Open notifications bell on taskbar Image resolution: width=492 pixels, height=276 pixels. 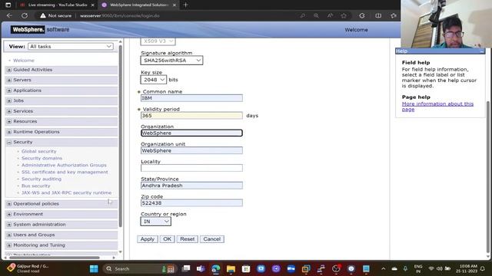tap(483, 268)
